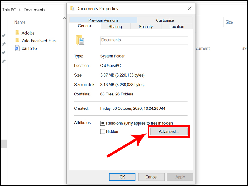This screenshot has height=186, width=248.
Task: Switch to the Sharing tab
Action: (115, 27)
